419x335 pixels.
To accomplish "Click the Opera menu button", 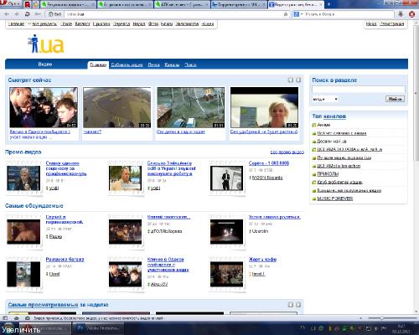I will [11, 4].
